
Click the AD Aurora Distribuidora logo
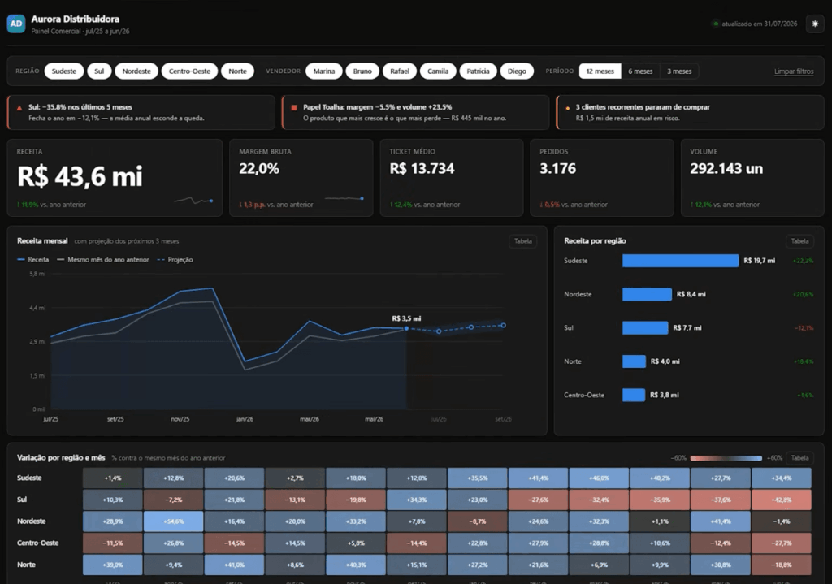(x=16, y=24)
